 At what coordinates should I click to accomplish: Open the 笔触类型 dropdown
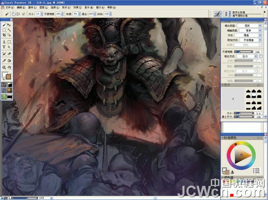point(250,31)
